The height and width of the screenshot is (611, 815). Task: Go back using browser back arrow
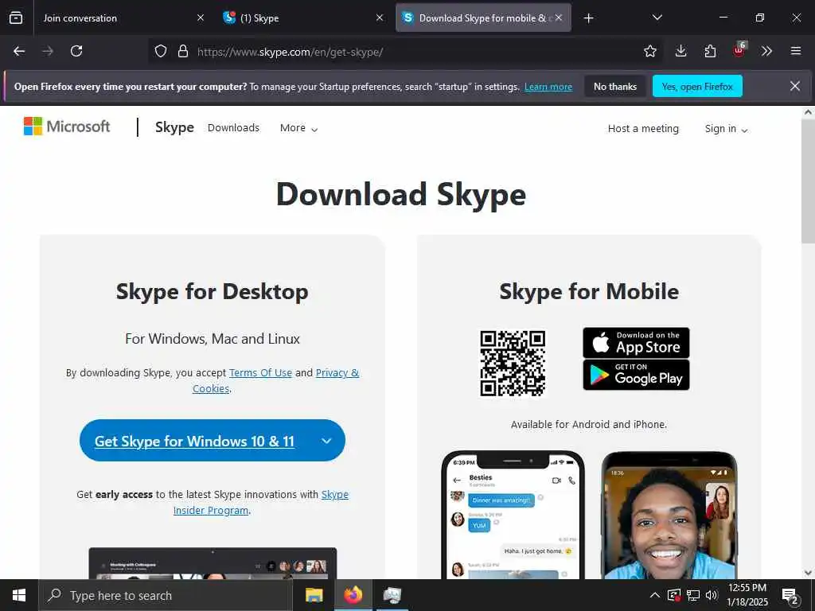pyautogui.click(x=19, y=51)
